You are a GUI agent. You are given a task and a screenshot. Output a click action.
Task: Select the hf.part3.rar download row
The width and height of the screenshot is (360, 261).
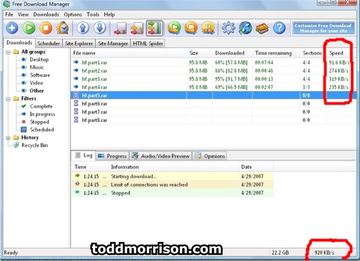pyautogui.click(x=213, y=79)
